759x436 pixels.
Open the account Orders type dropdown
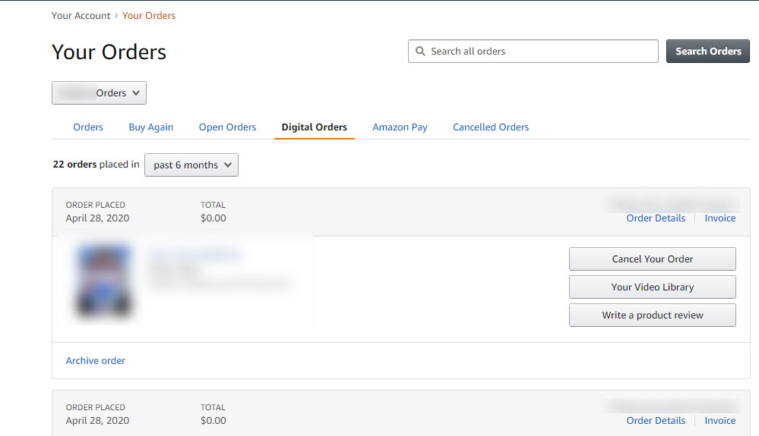(99, 93)
